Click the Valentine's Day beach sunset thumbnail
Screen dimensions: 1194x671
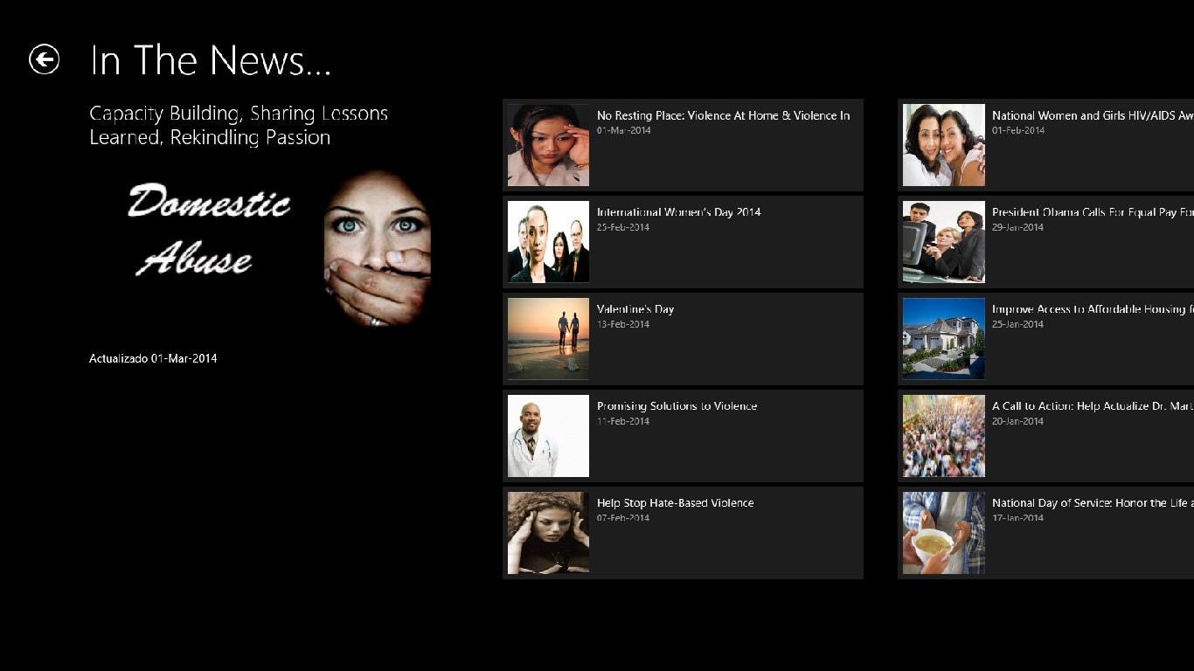click(548, 339)
